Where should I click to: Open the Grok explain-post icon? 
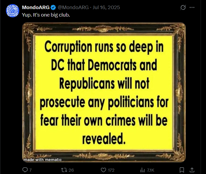point(183,7)
